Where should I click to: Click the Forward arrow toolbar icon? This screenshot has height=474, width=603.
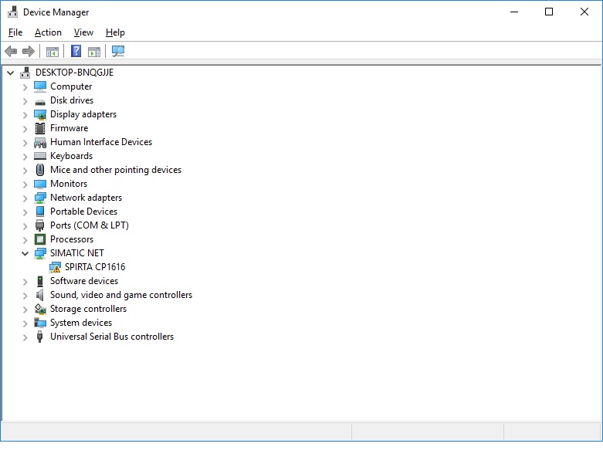[29, 51]
